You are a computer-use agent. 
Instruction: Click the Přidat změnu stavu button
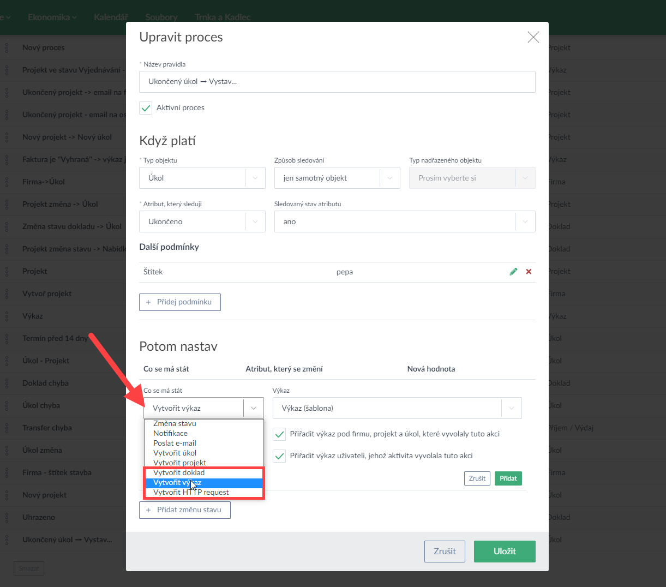tap(185, 510)
